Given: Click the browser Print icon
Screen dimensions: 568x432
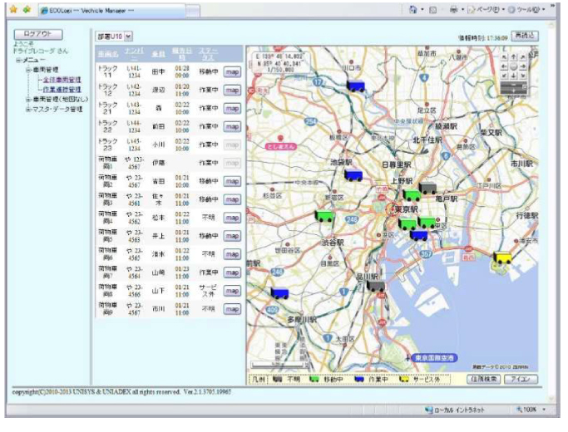Looking at the screenshot, I should pyautogui.click(x=453, y=10).
